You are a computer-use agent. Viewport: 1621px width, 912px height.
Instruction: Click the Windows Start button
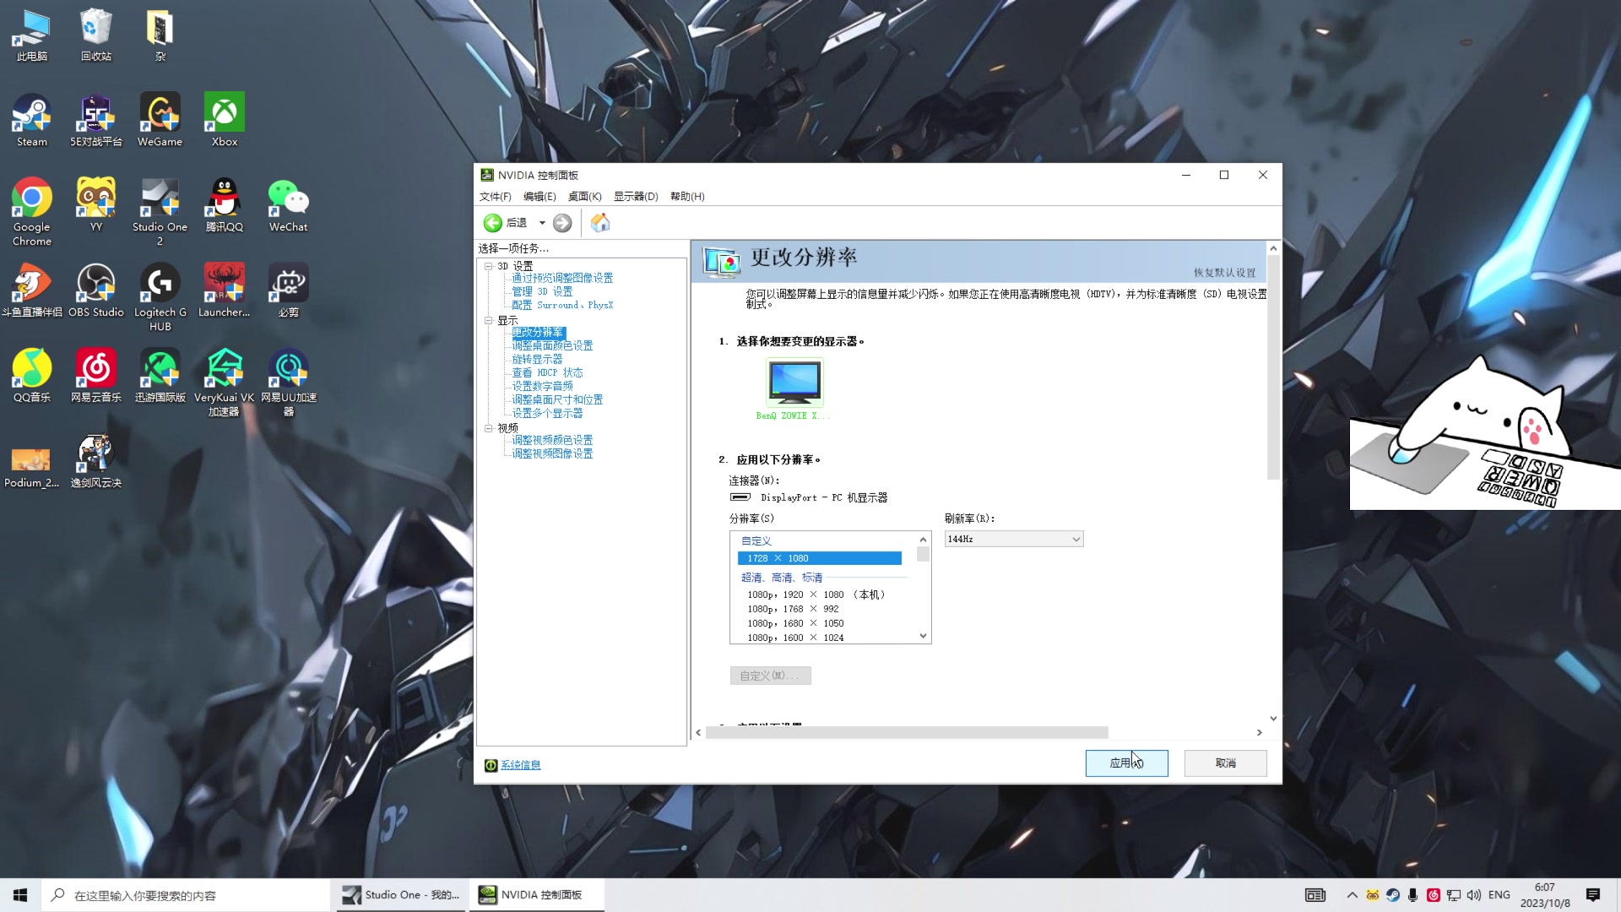(20, 895)
